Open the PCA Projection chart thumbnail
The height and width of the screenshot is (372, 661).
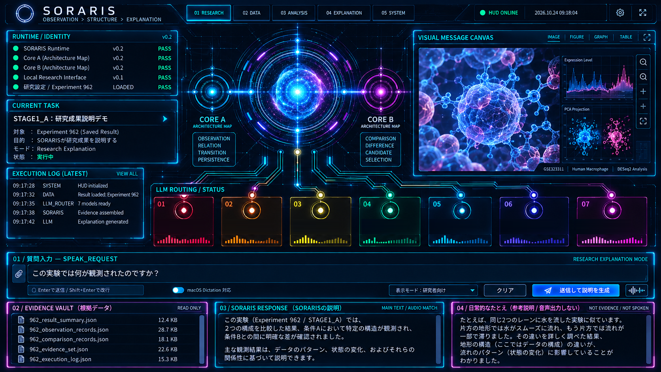(x=598, y=133)
